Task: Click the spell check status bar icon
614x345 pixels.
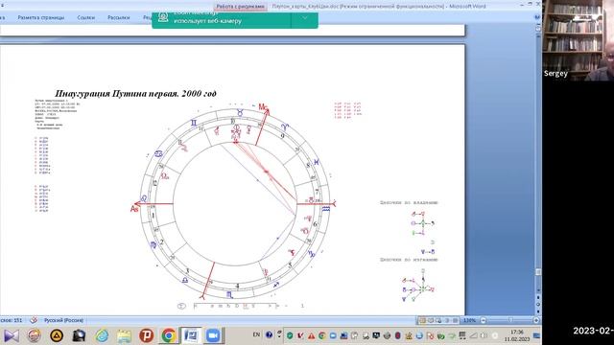Action: click(x=34, y=320)
